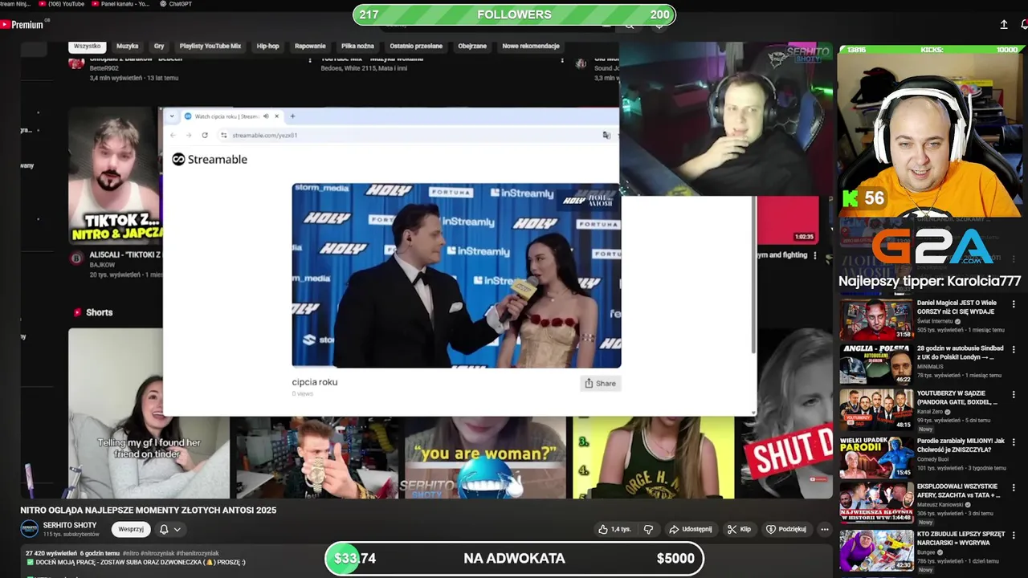
Task: Select the Piłka nożna filter chip
Action: point(357,47)
